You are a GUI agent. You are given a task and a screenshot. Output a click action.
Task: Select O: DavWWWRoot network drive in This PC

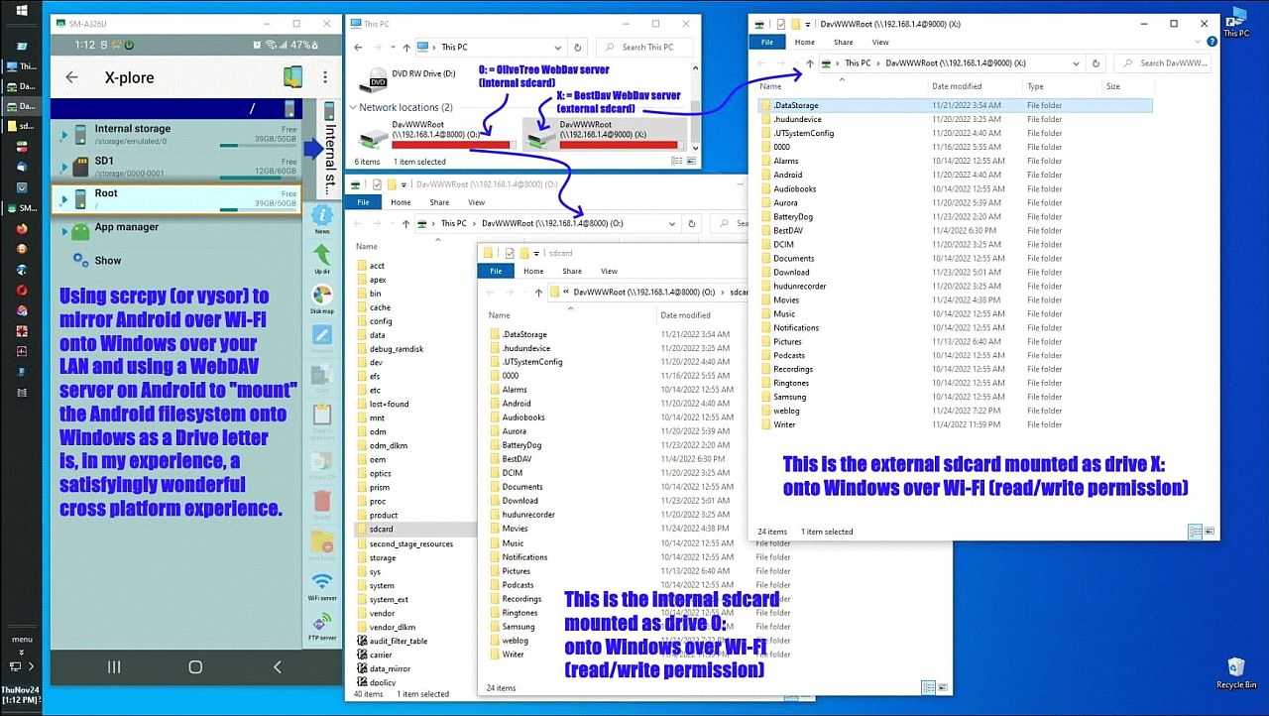click(437, 134)
